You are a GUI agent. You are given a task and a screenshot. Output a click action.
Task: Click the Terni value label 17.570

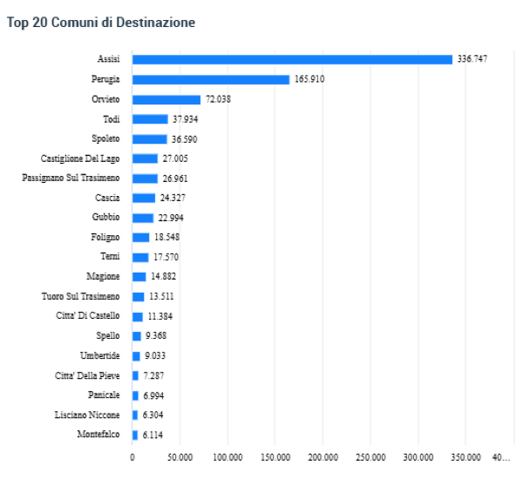click(x=167, y=257)
